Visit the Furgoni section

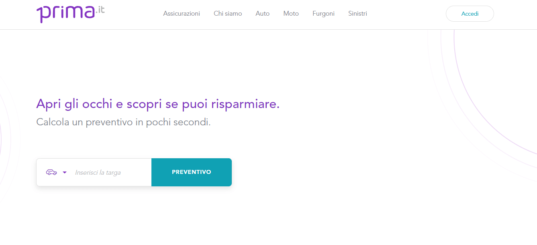(x=323, y=13)
